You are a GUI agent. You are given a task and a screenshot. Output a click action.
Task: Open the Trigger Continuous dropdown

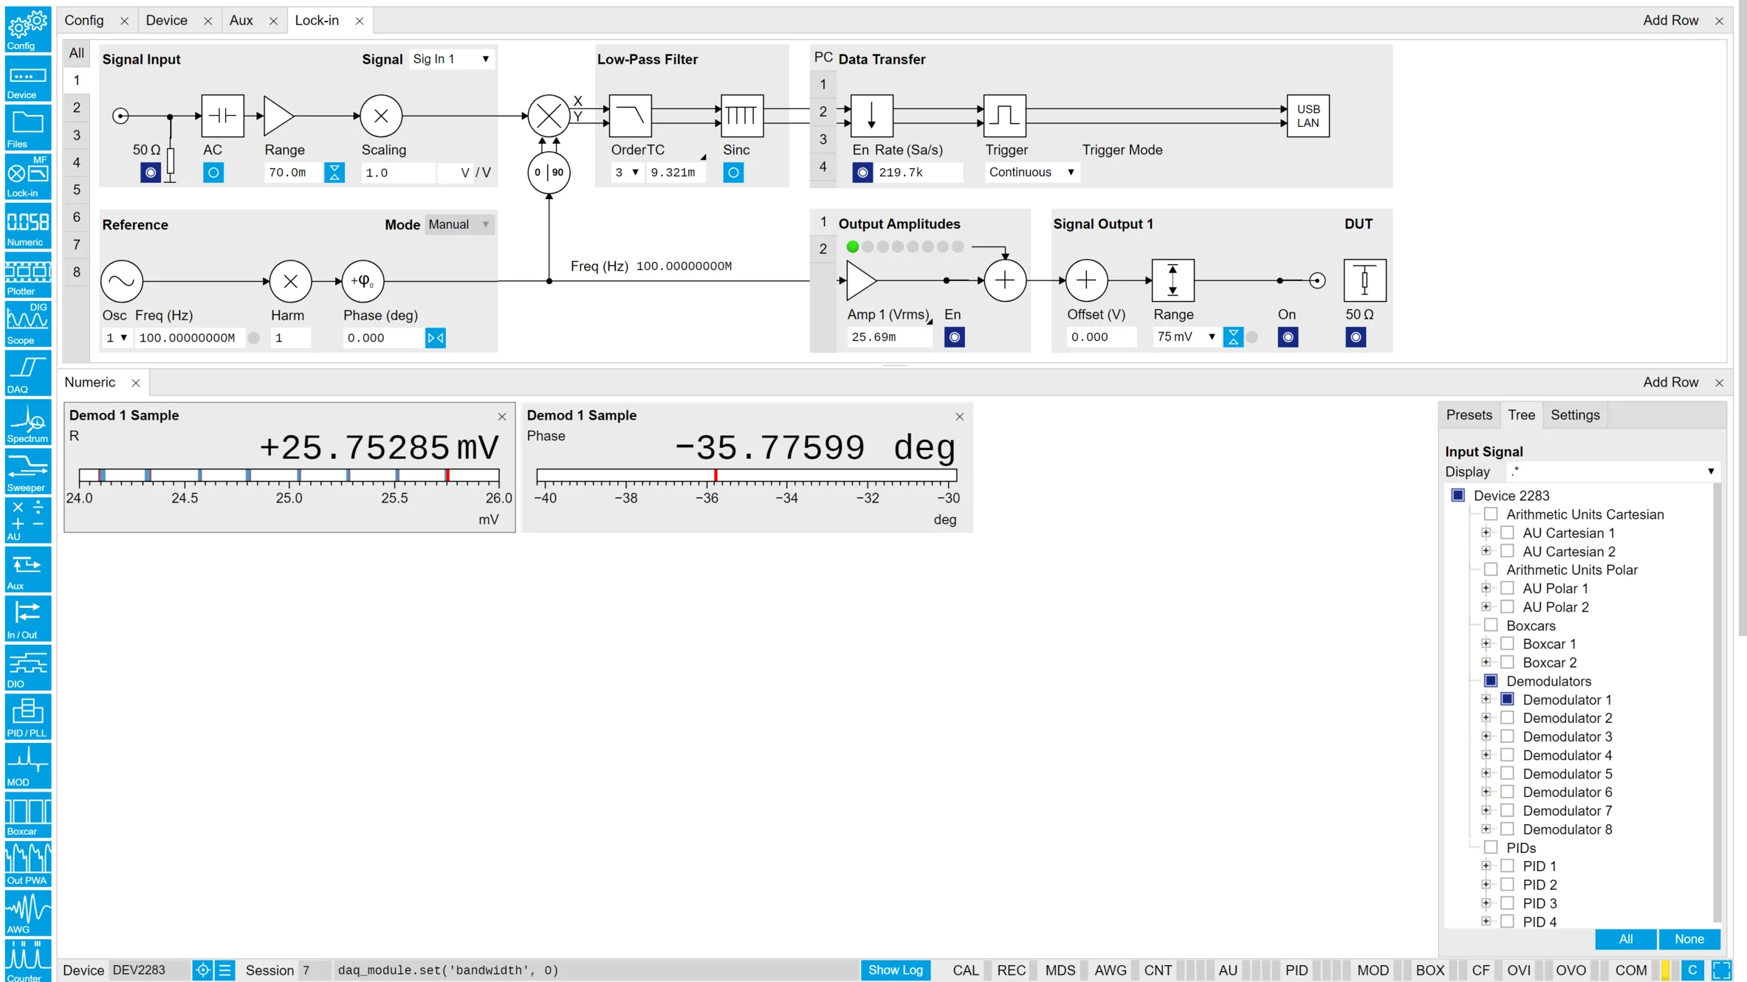coord(1032,173)
